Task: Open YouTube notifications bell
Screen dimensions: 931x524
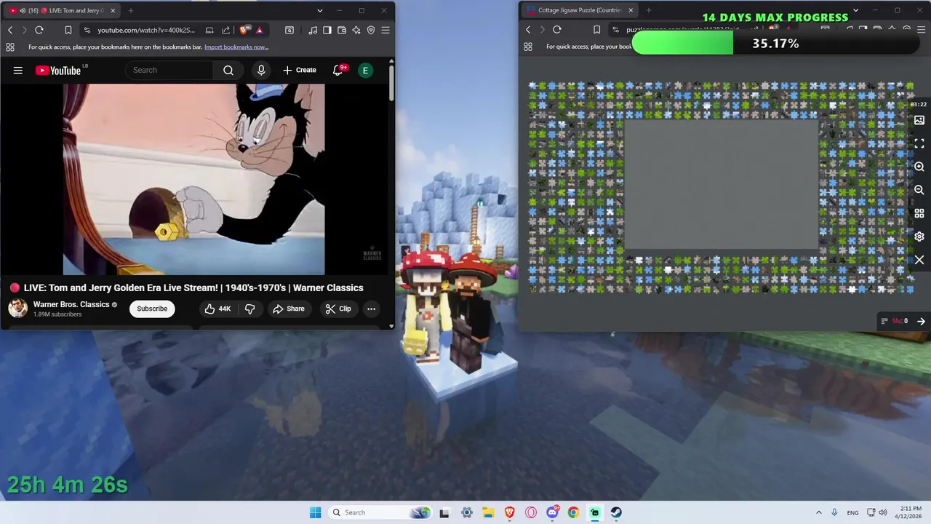Action: tap(338, 70)
